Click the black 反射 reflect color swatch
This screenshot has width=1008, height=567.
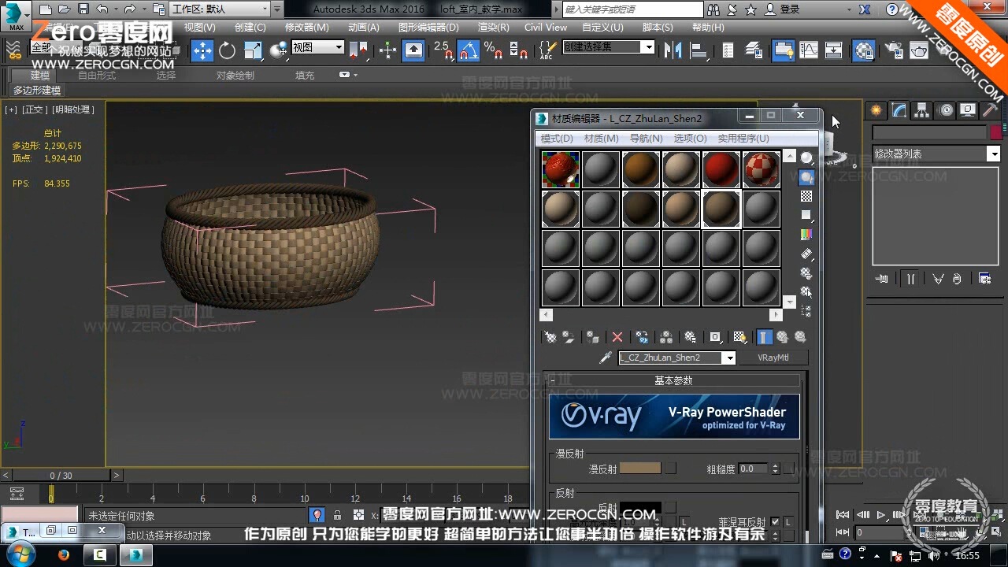click(x=640, y=508)
